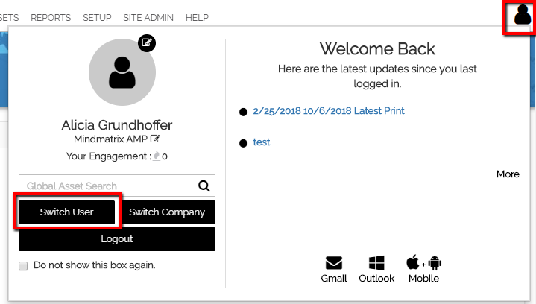Open the SITE ADMIN menu
Viewport: 536px width, 304px height.
(148, 17)
